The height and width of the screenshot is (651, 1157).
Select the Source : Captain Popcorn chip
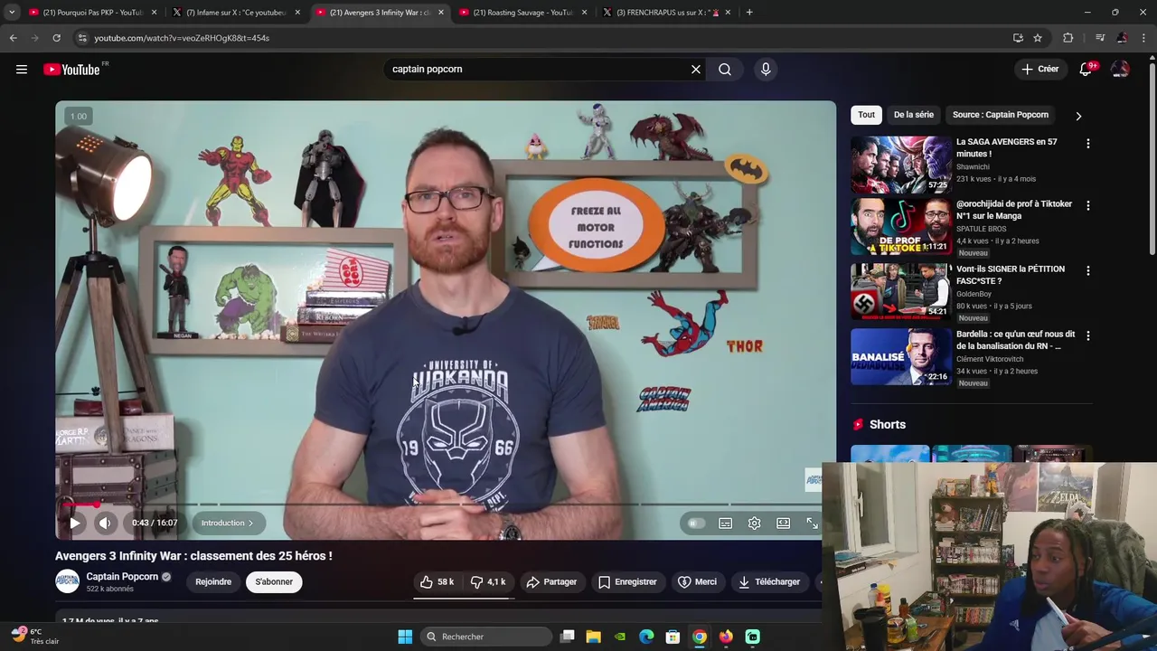click(x=1001, y=115)
